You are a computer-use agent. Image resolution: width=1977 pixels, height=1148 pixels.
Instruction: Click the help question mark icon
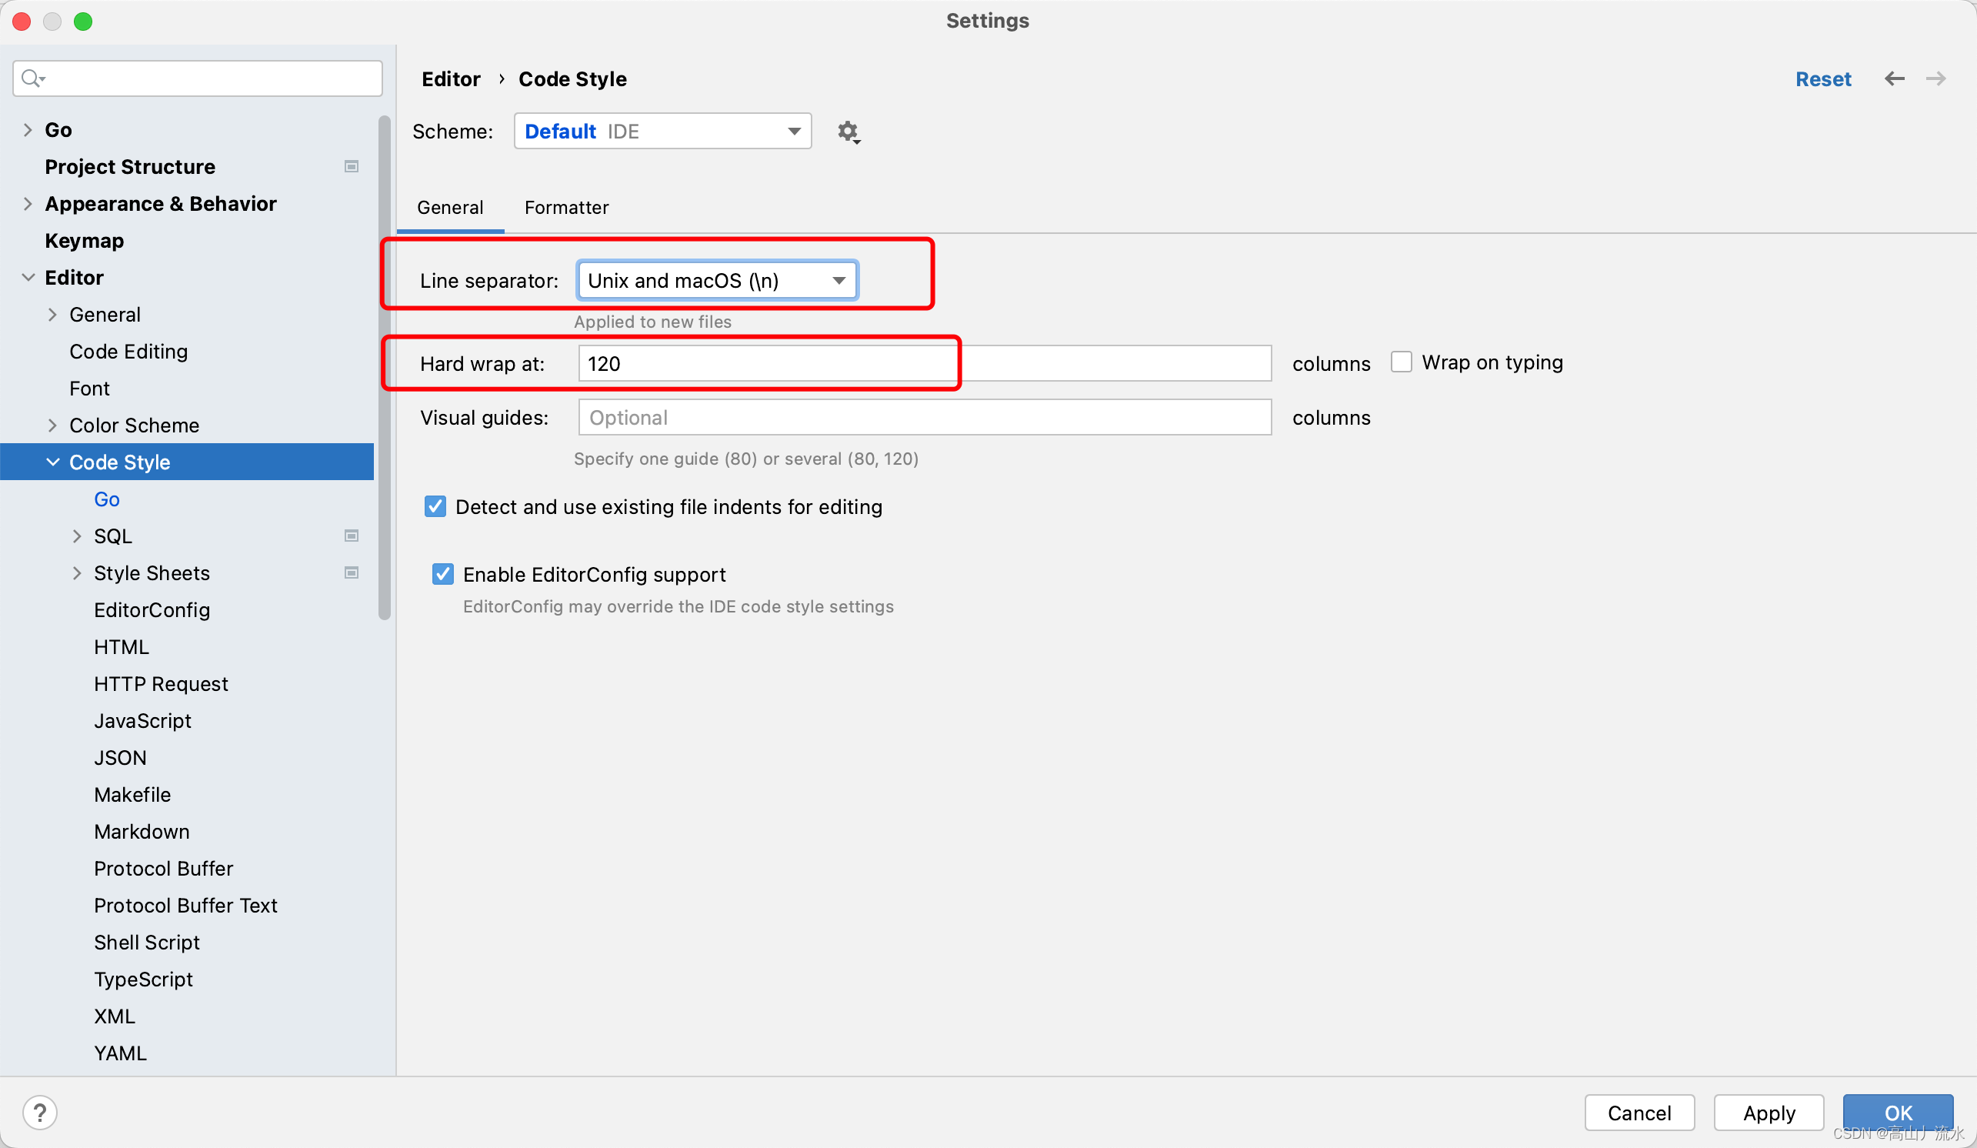[39, 1112]
